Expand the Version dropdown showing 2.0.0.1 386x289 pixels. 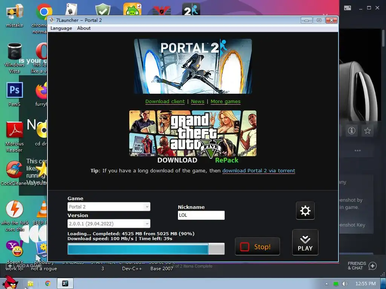click(109, 224)
